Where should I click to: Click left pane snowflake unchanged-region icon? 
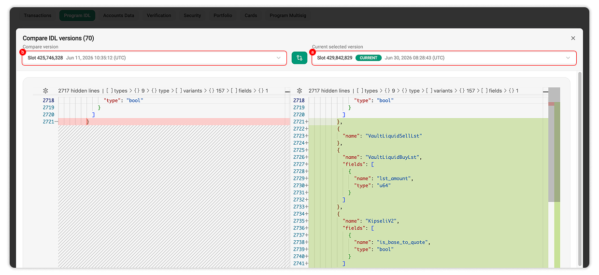[x=45, y=91]
